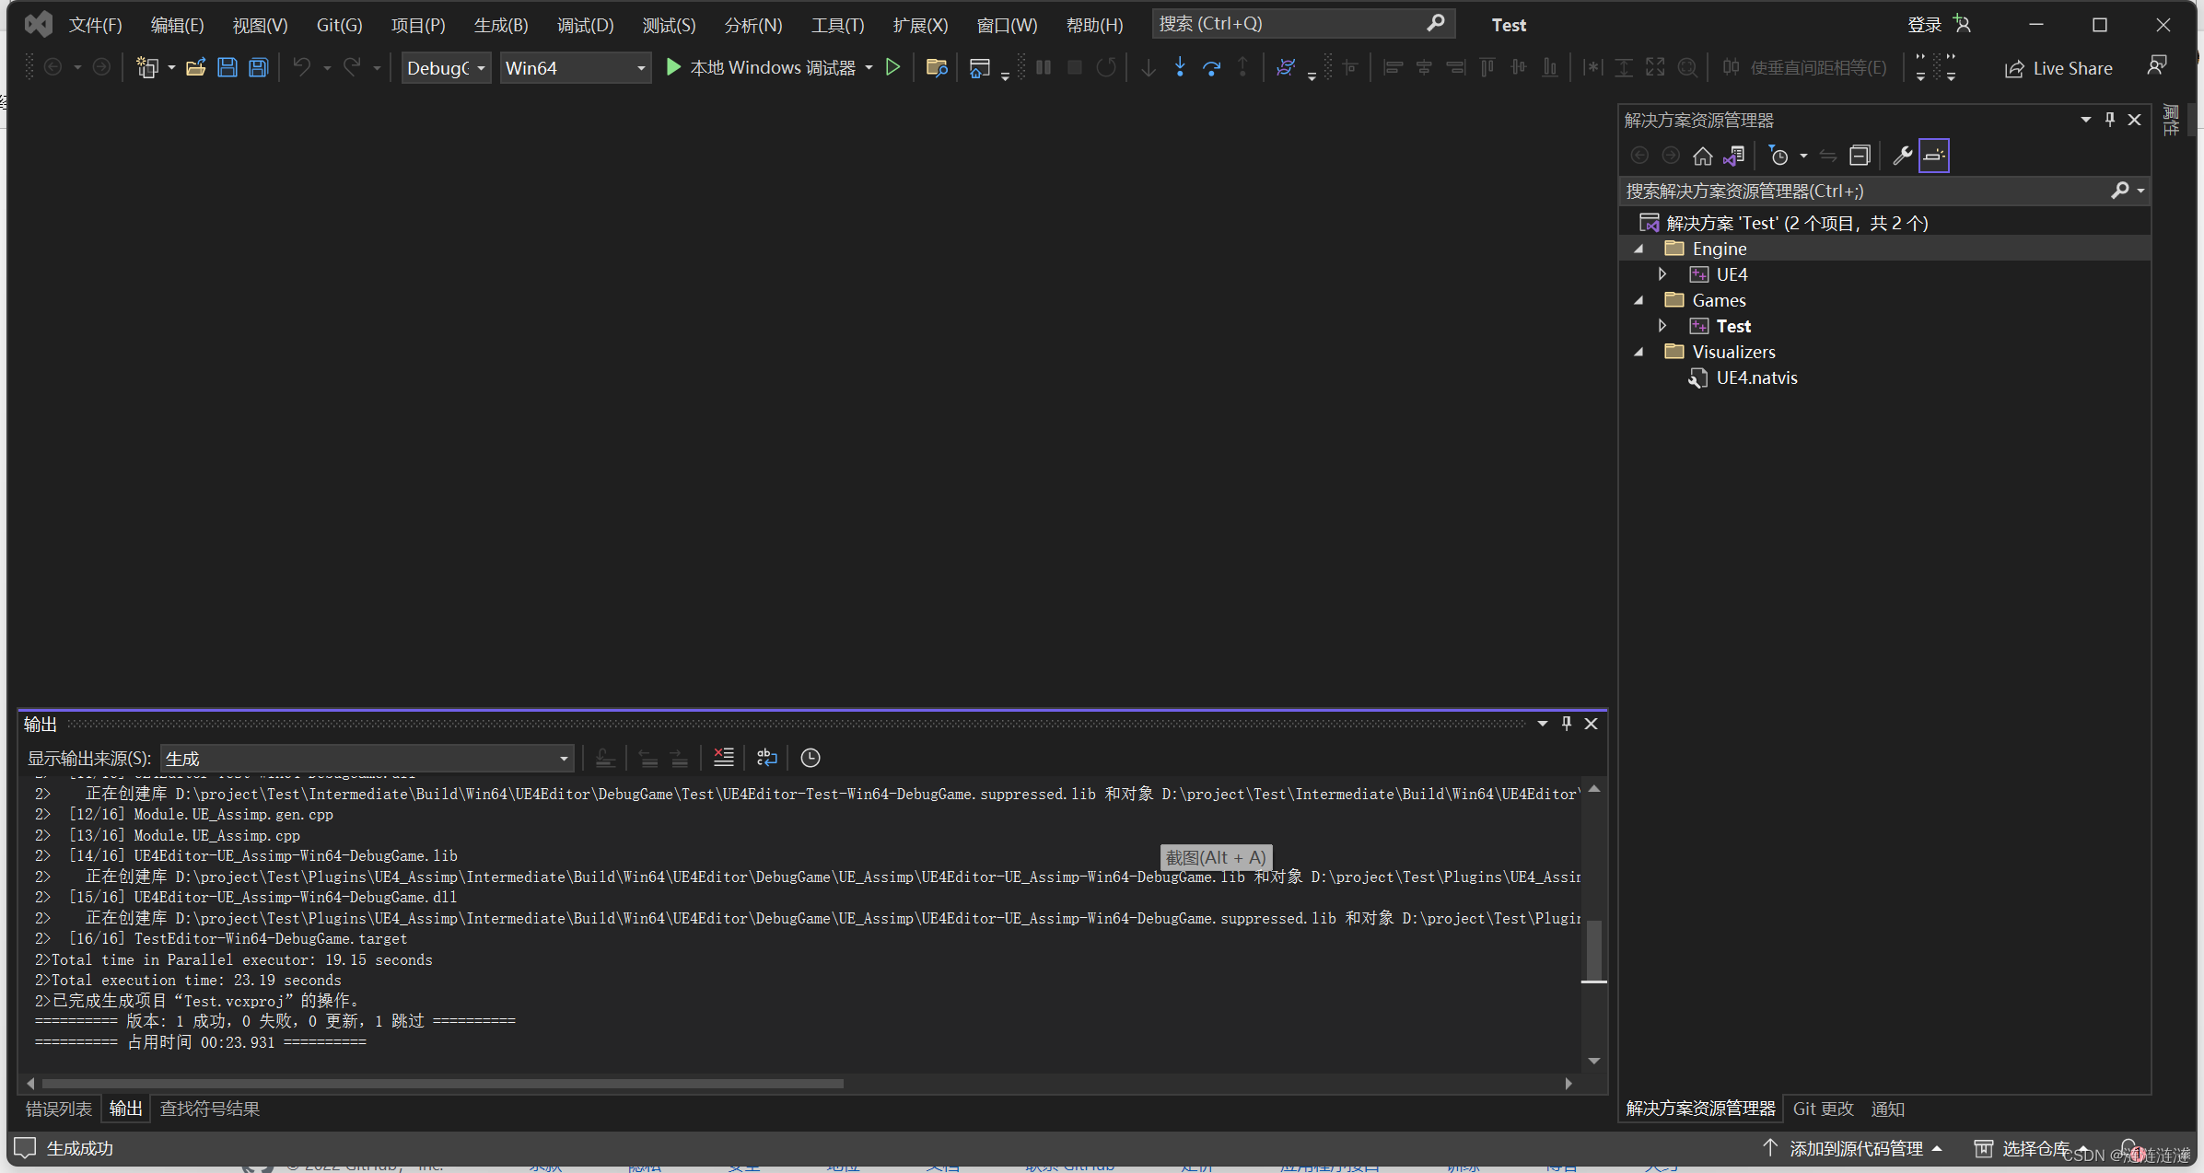Toggle the Test project tree item

tap(1662, 325)
